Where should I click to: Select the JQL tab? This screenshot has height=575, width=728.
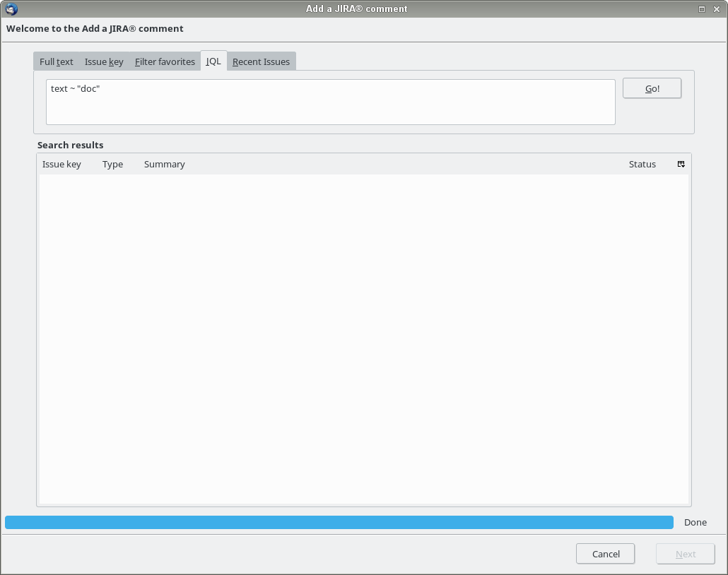coord(213,61)
